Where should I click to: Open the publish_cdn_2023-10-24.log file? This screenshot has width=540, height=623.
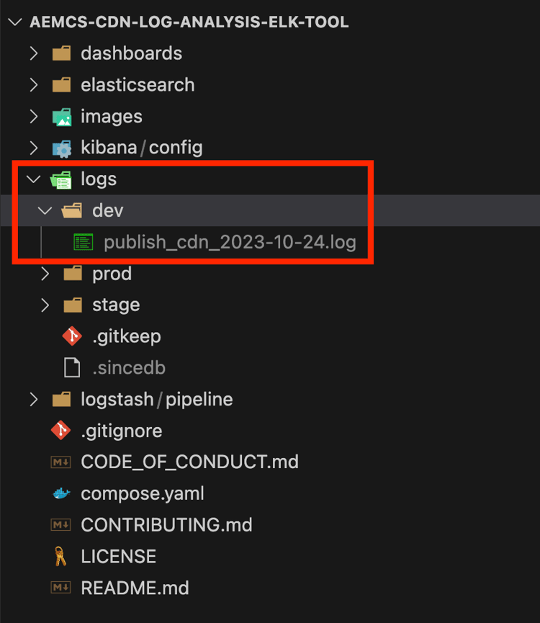(230, 242)
